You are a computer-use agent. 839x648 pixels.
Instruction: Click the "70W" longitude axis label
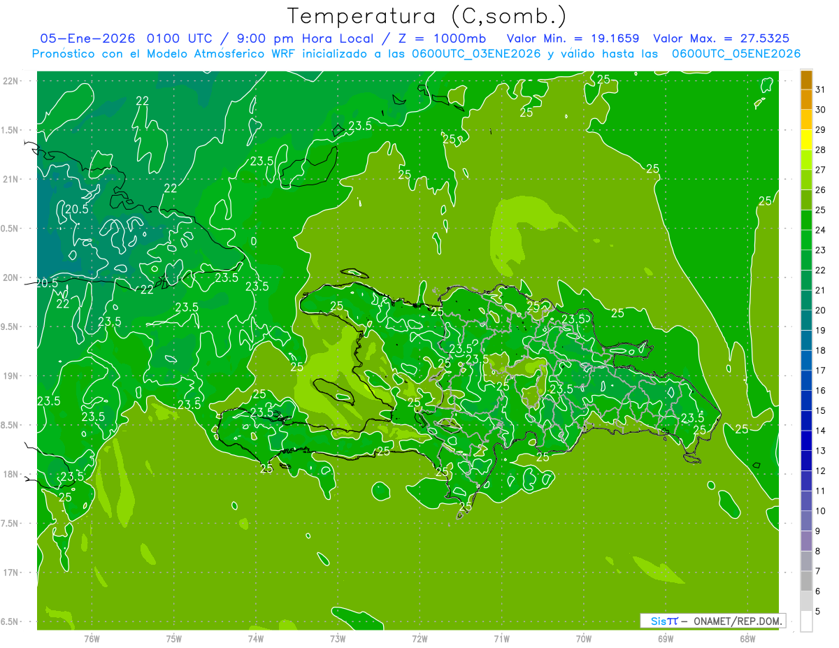(584, 638)
